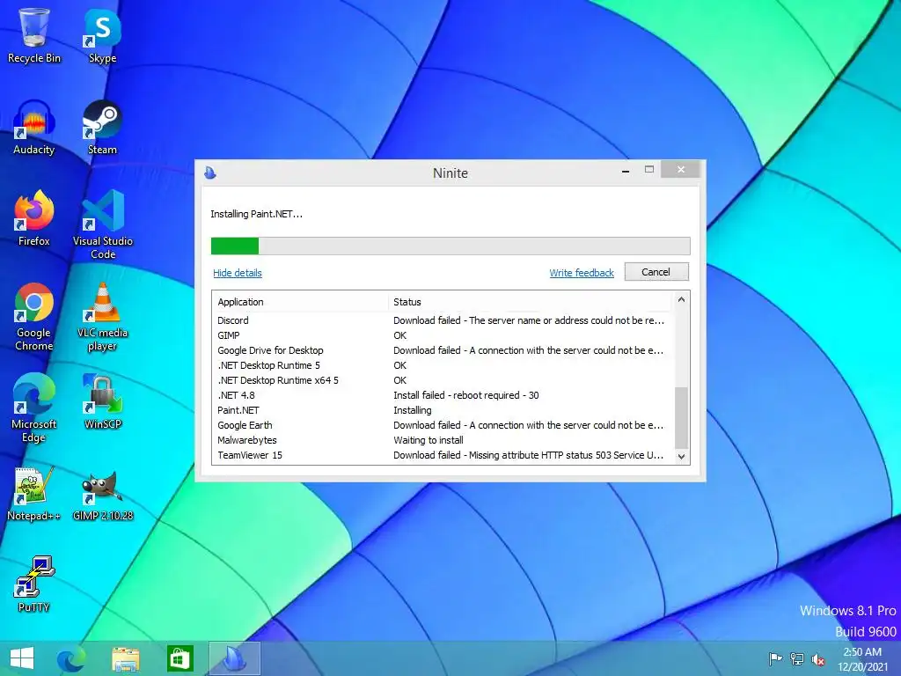Open the Windows Store taskbar icon

pos(179,658)
